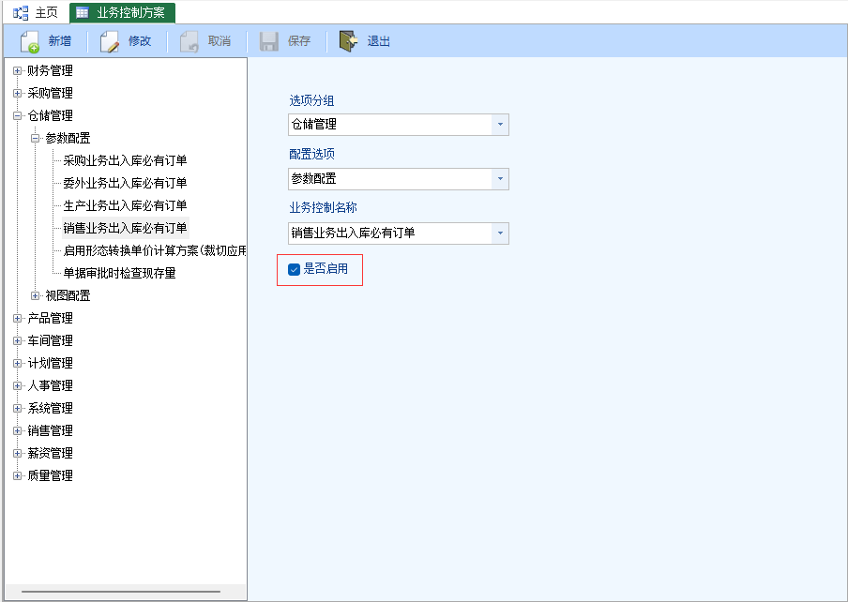The width and height of the screenshot is (848, 602).
Task: Select 委外业务出入库必有订单 tree item
Action: click(x=125, y=183)
